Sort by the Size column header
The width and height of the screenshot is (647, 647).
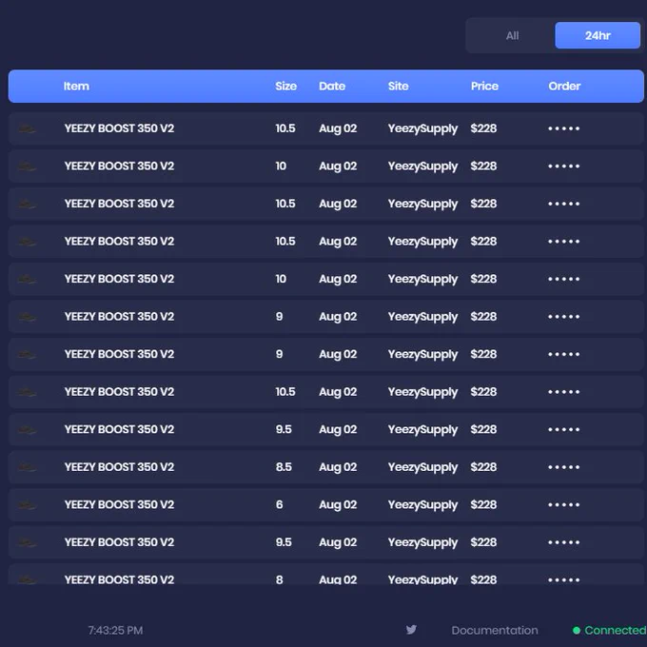tap(286, 87)
